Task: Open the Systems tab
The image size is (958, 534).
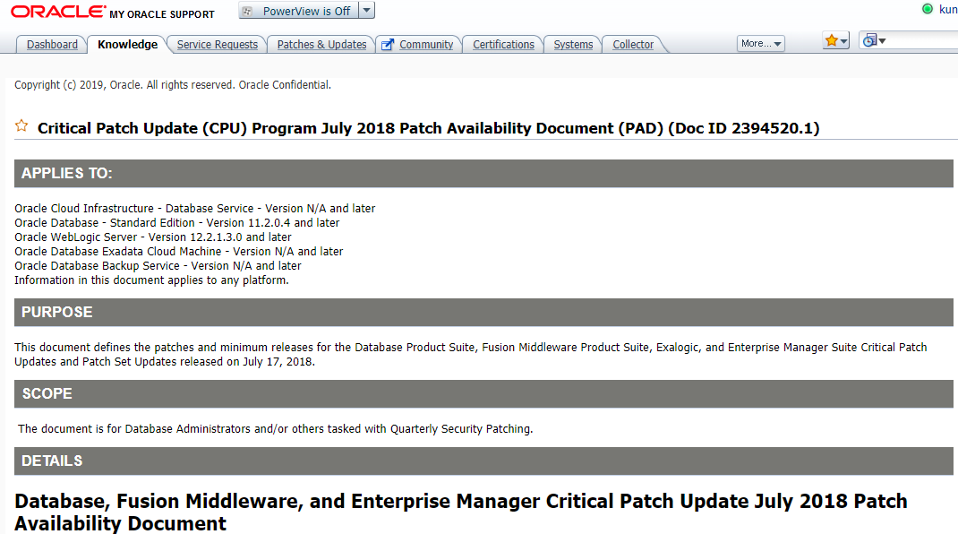Action: coord(573,45)
